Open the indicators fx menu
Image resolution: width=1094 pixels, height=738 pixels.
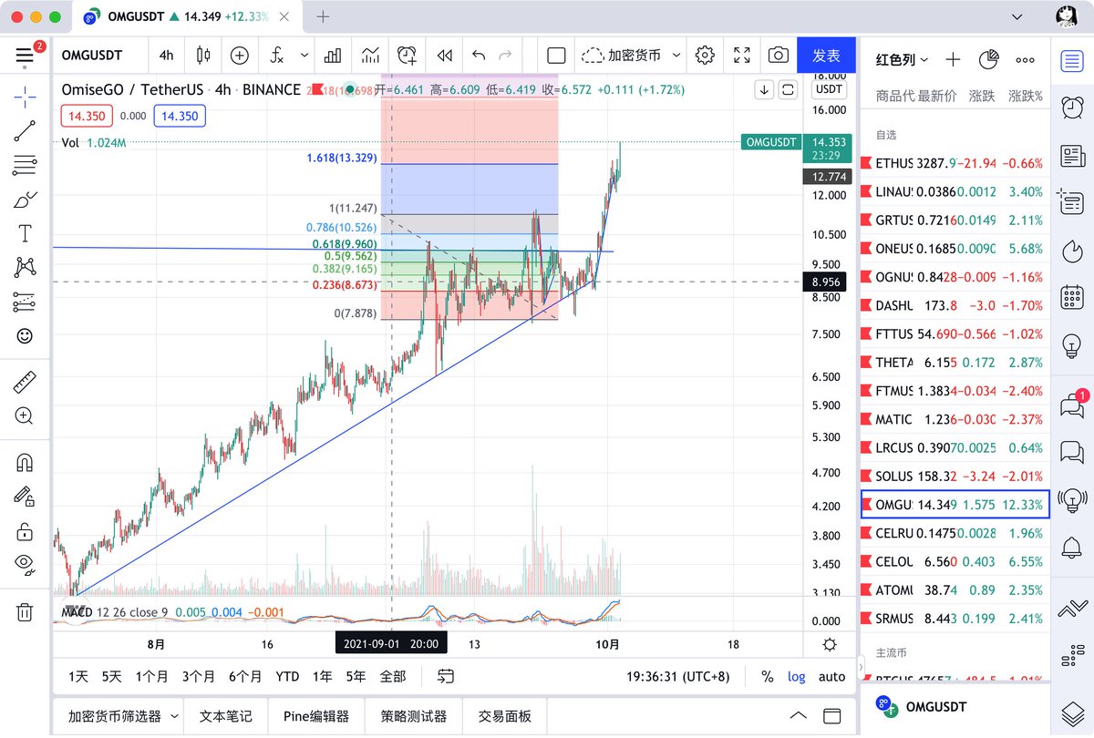(278, 56)
